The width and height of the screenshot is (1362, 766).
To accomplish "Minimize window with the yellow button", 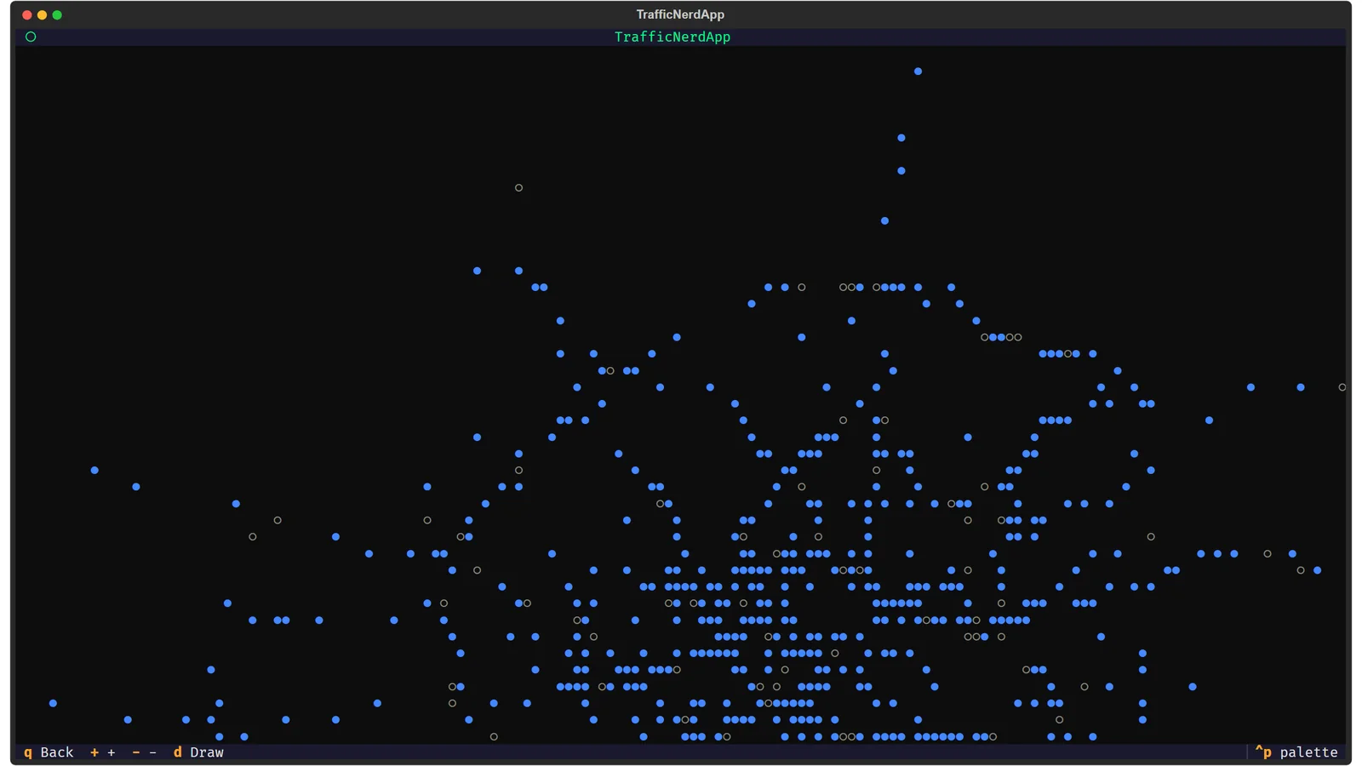I will tap(42, 14).
